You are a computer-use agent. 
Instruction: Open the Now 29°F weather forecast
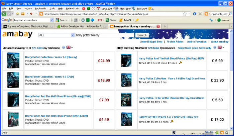point(110,9)
